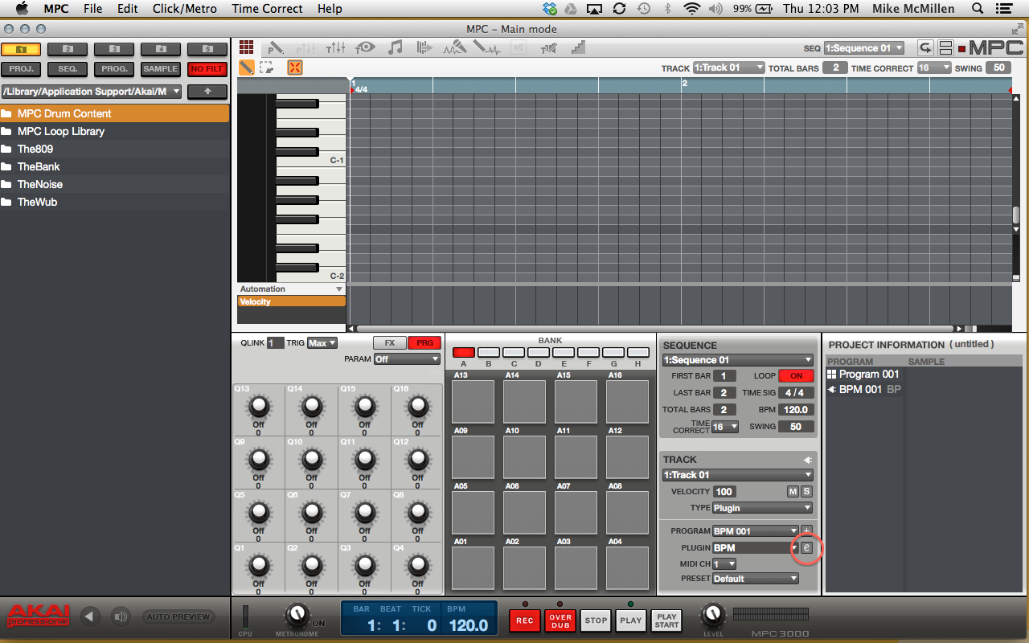Open folder shortcut 2
The image size is (1029, 643).
point(68,49)
